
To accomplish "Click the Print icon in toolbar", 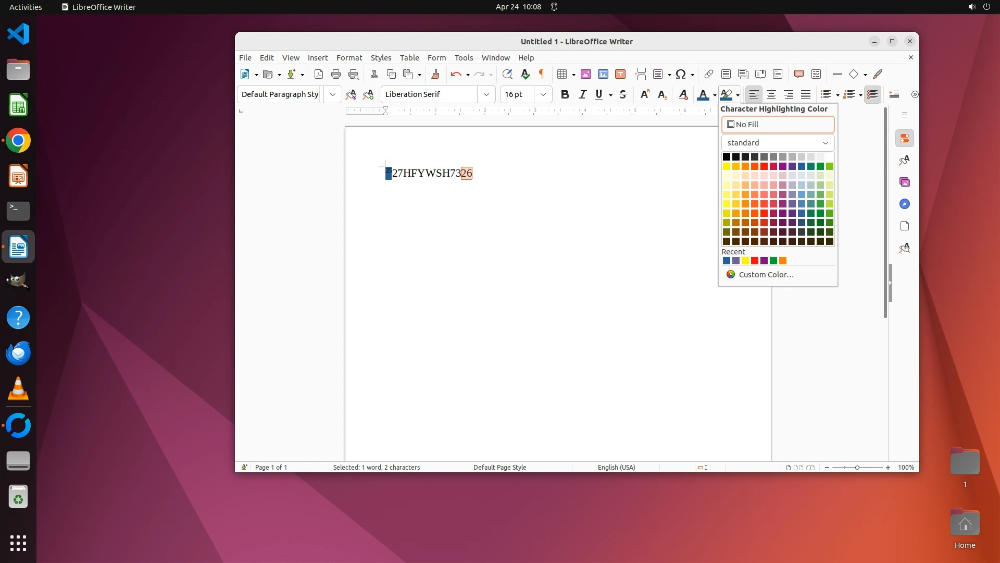I will pos(336,74).
